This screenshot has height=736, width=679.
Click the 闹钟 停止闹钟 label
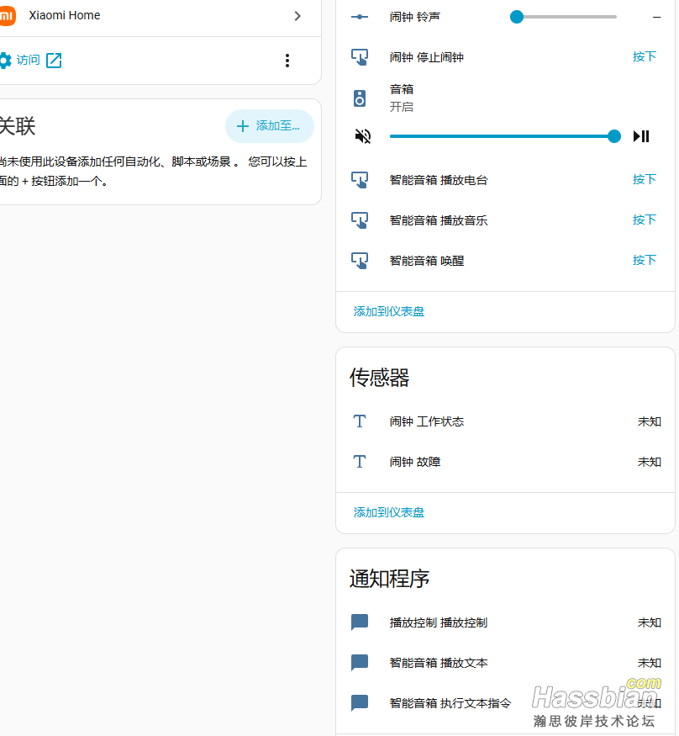click(x=426, y=57)
